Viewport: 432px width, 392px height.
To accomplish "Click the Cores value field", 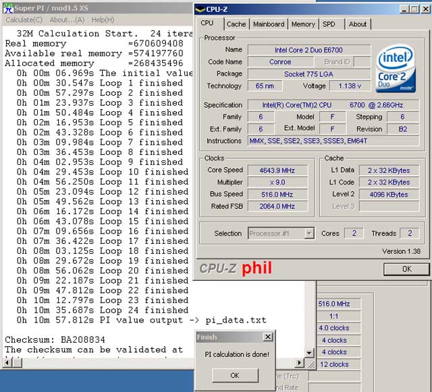I will [x=354, y=234].
